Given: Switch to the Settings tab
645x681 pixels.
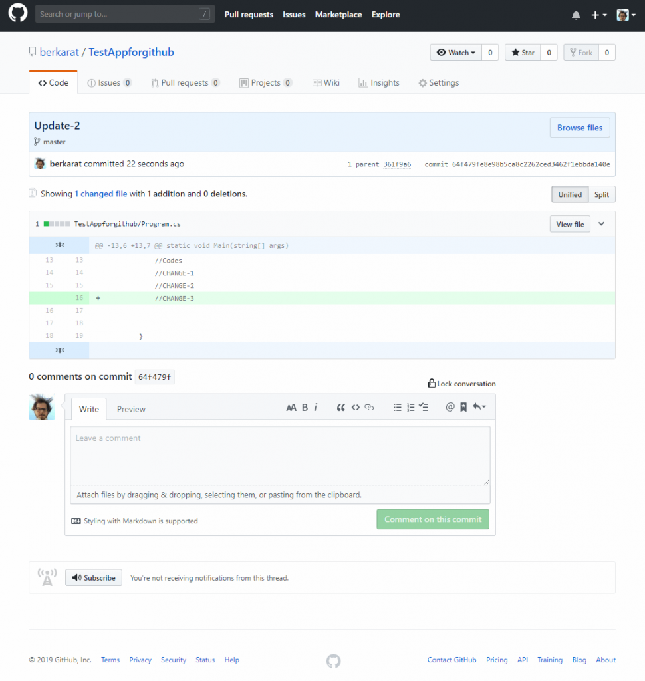Looking at the screenshot, I should coord(439,83).
